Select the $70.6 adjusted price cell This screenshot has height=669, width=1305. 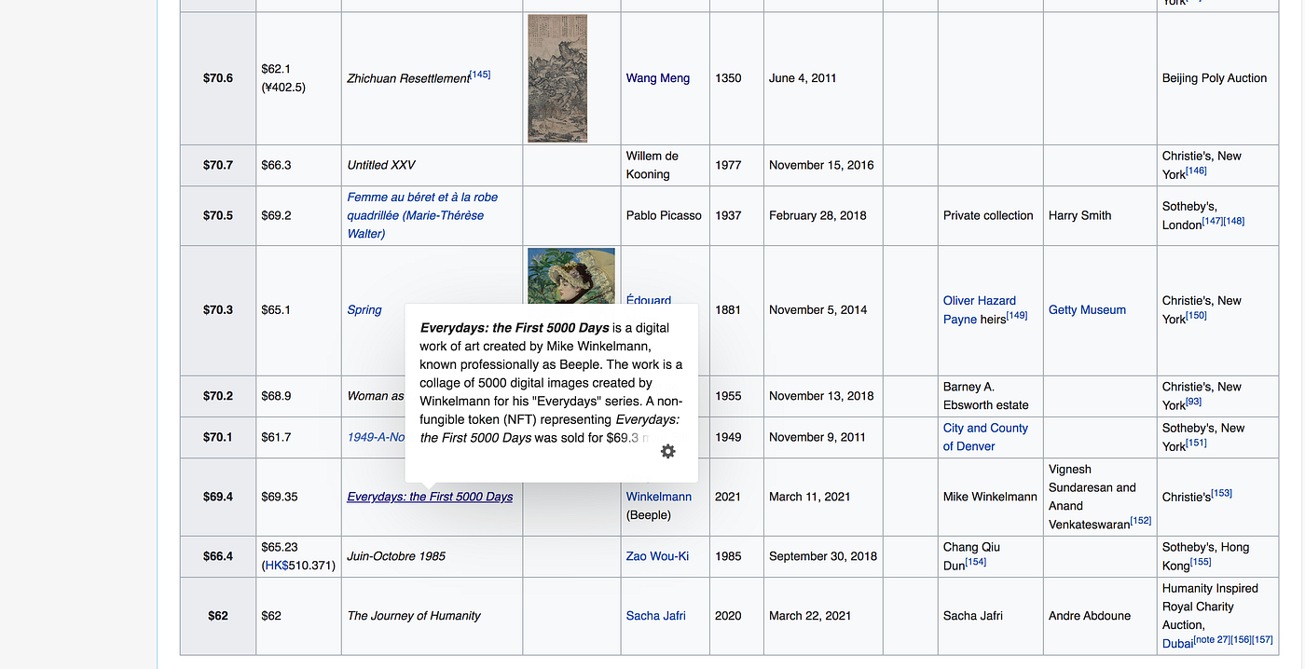point(218,78)
